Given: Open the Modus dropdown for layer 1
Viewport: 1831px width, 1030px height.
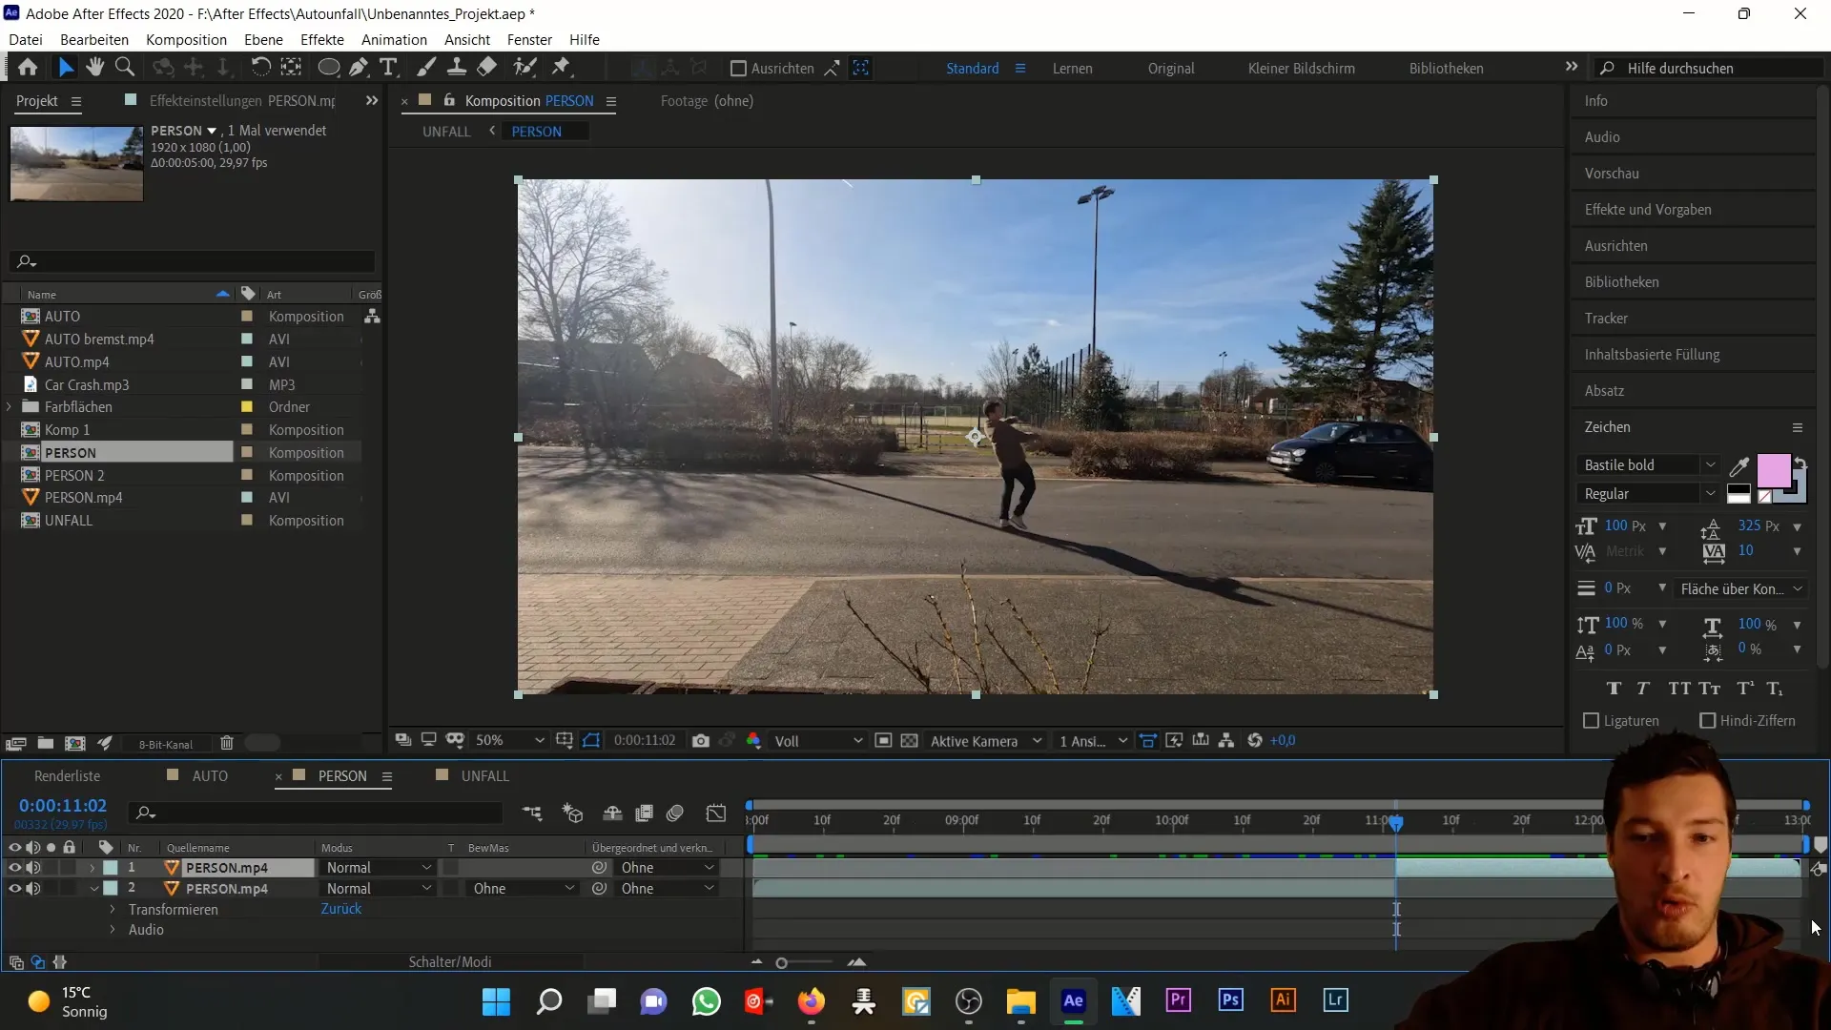Looking at the screenshot, I should 378,869.
